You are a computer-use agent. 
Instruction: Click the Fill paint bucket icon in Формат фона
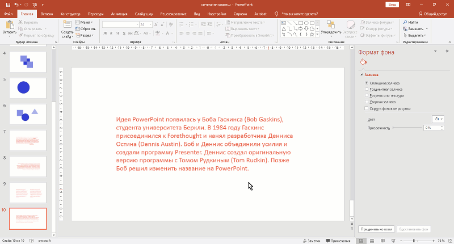[363, 62]
